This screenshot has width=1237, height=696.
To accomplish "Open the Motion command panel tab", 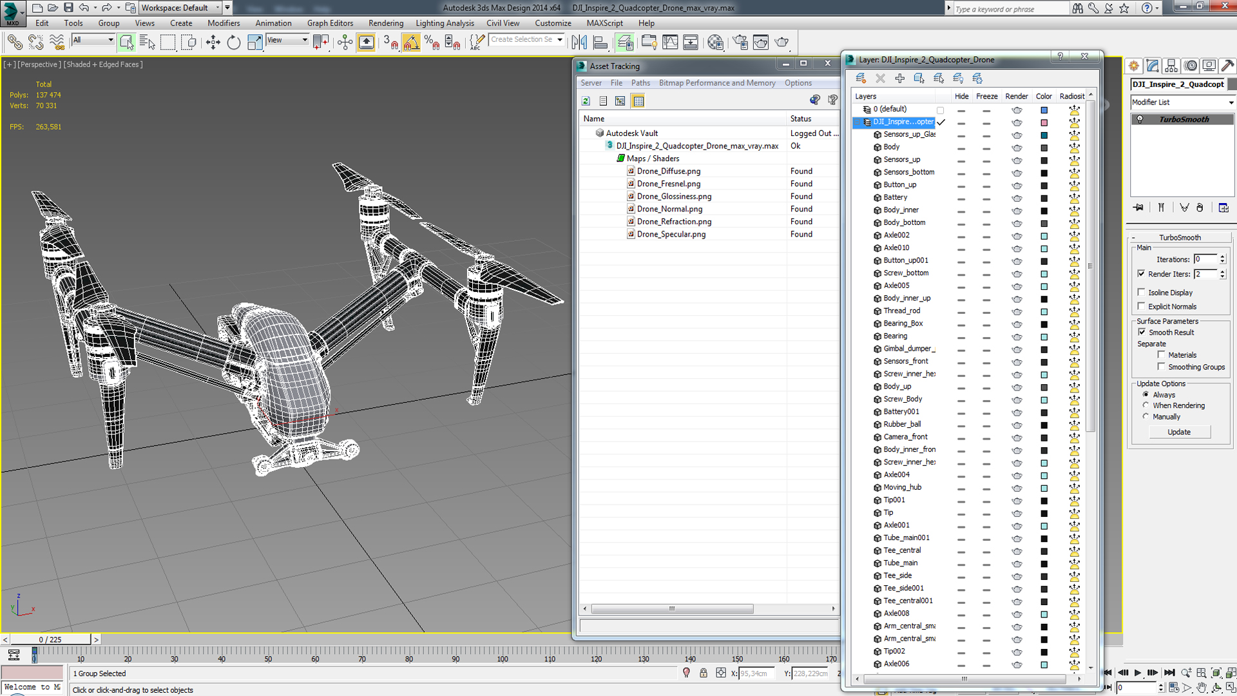I will coord(1191,66).
